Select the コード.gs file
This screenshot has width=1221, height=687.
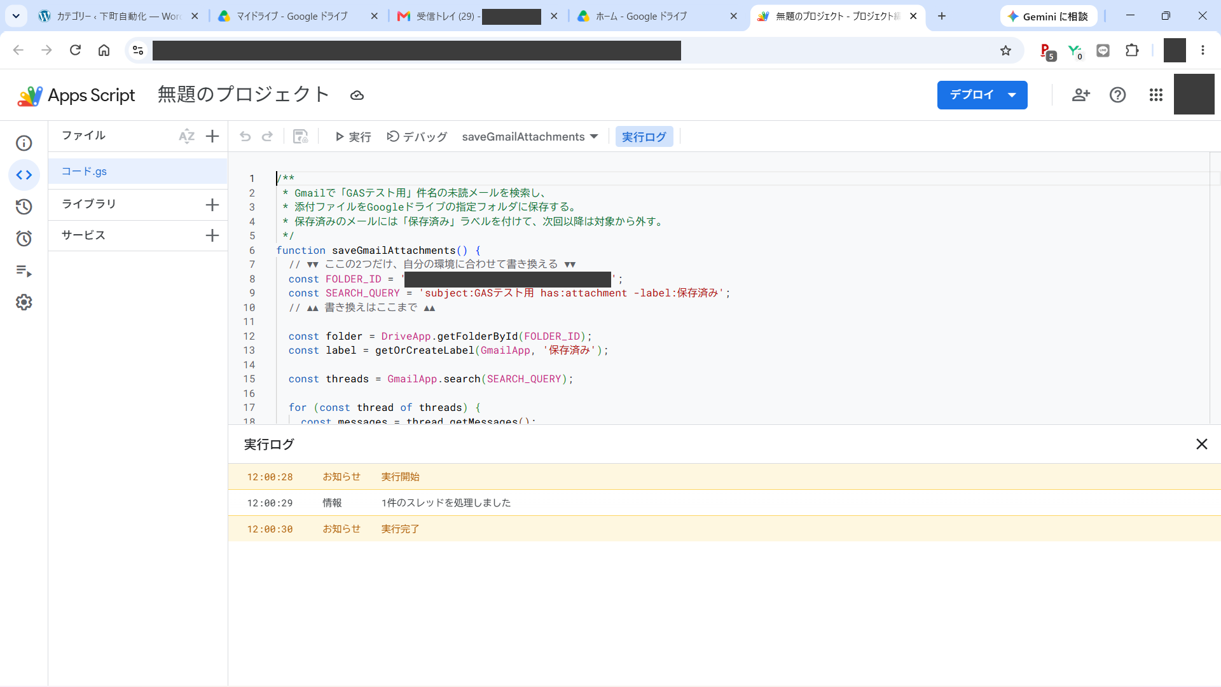(138, 171)
